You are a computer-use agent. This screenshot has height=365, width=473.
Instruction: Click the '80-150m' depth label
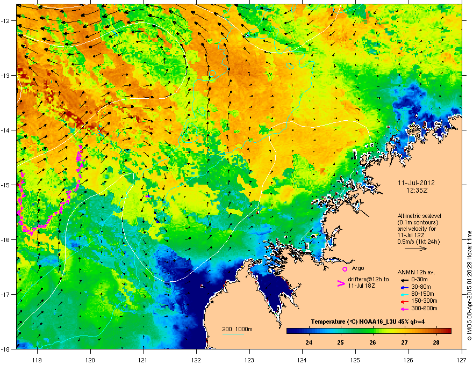[x=422, y=294]
